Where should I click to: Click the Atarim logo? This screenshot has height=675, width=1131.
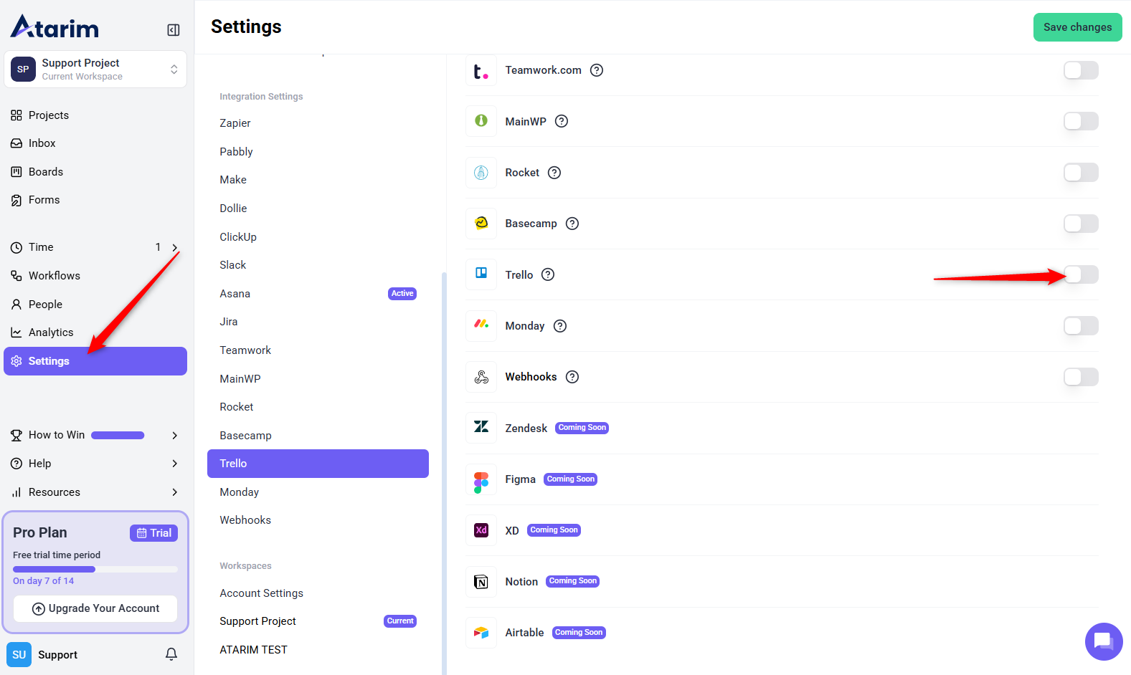[x=55, y=27]
